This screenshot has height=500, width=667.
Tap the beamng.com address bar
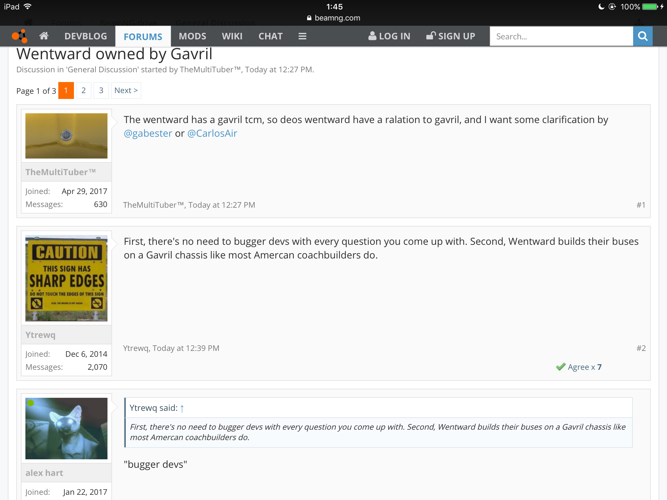coord(333,18)
